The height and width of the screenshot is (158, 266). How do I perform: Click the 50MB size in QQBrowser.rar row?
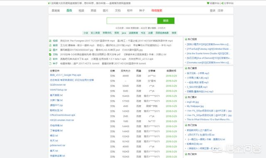126,86
